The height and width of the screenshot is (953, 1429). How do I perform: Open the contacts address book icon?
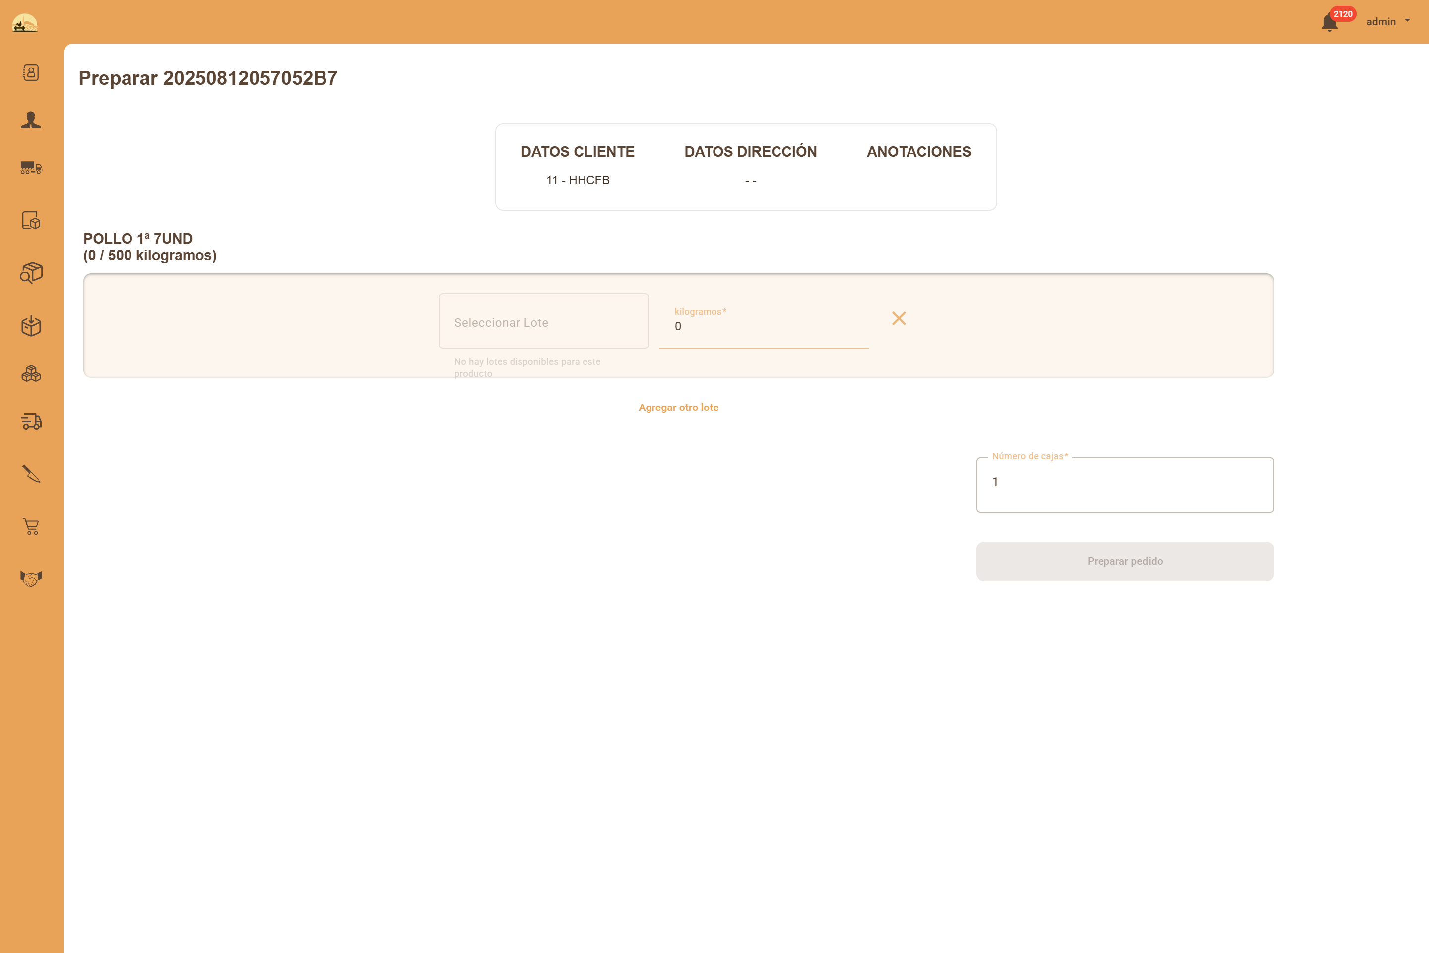point(31,72)
